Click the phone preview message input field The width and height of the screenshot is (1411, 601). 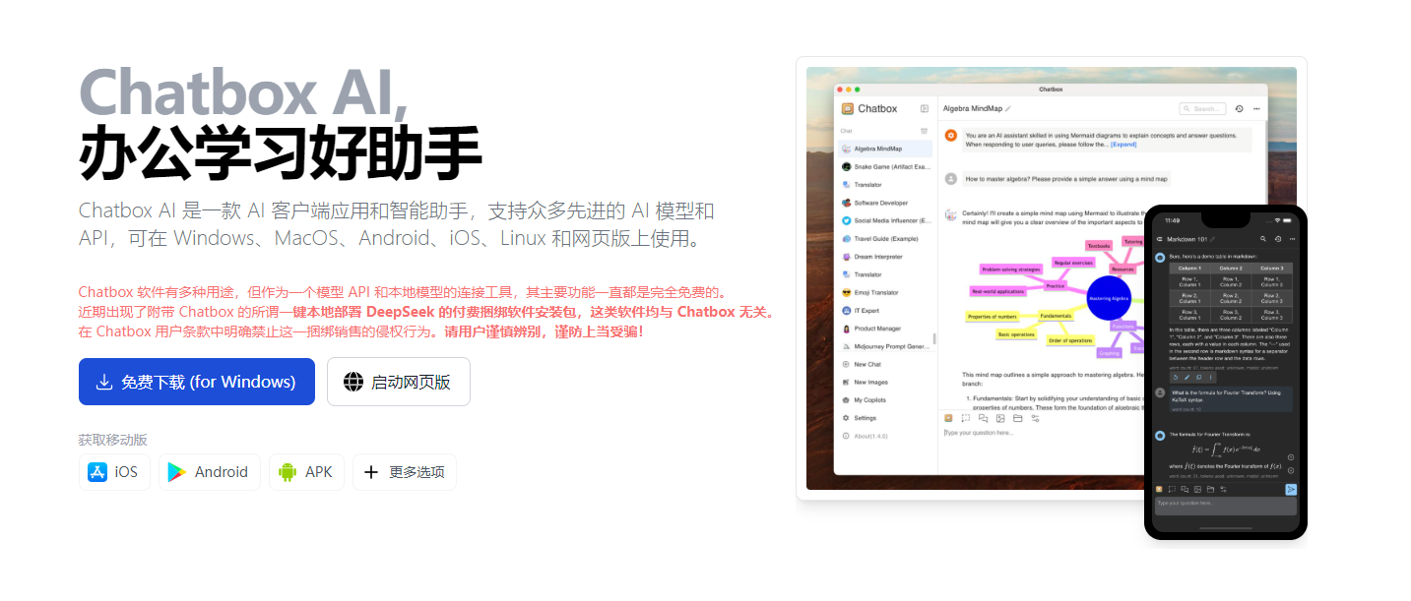(1226, 505)
